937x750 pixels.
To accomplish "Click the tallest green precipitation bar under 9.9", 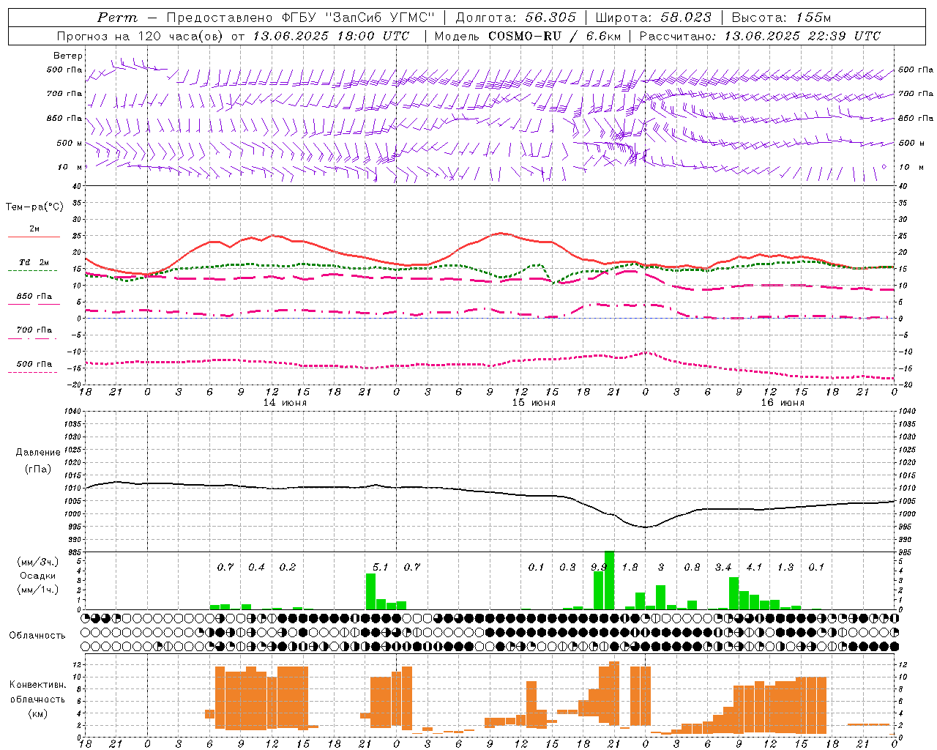I will 609,580.
